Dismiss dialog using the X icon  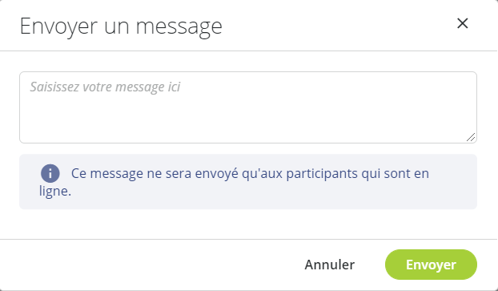(463, 23)
